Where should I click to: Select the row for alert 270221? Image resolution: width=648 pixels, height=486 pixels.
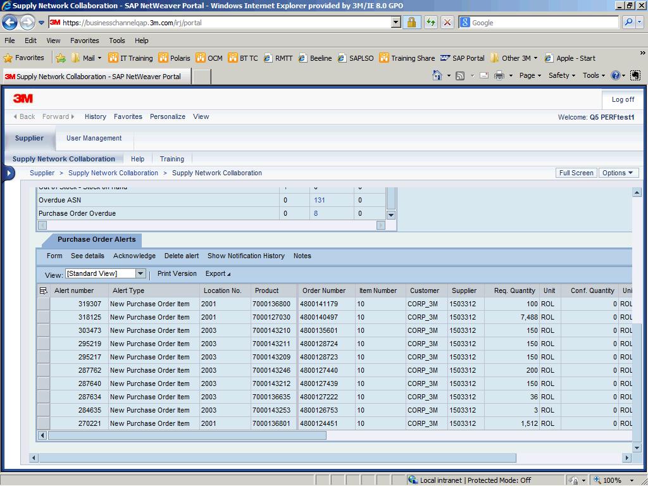(44, 423)
